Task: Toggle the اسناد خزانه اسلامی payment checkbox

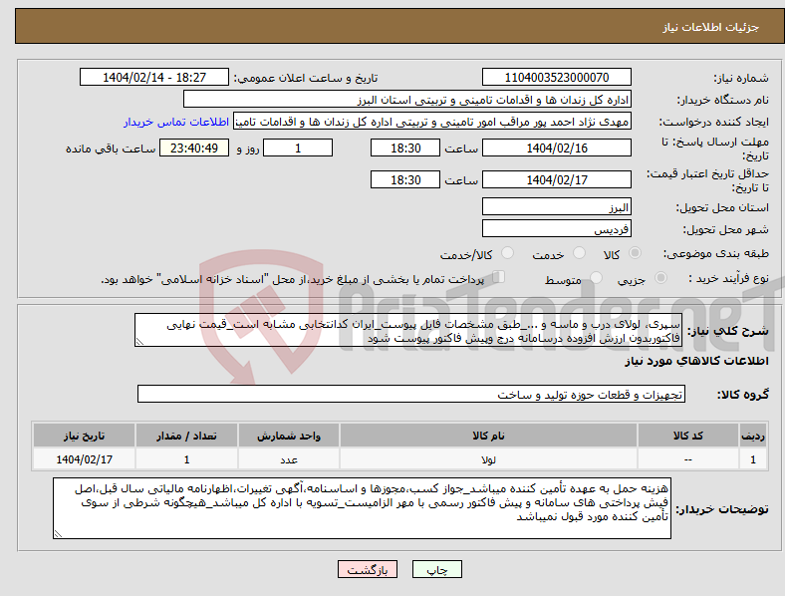Action: click(499, 277)
